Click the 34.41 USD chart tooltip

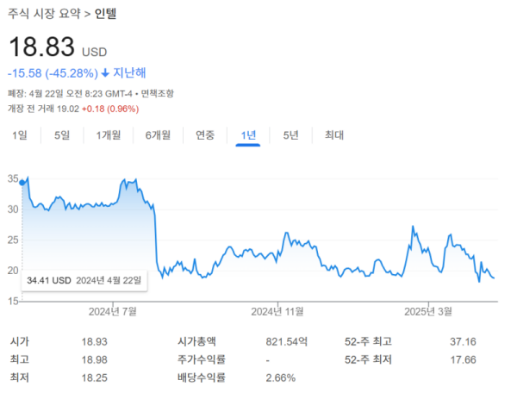click(x=84, y=280)
